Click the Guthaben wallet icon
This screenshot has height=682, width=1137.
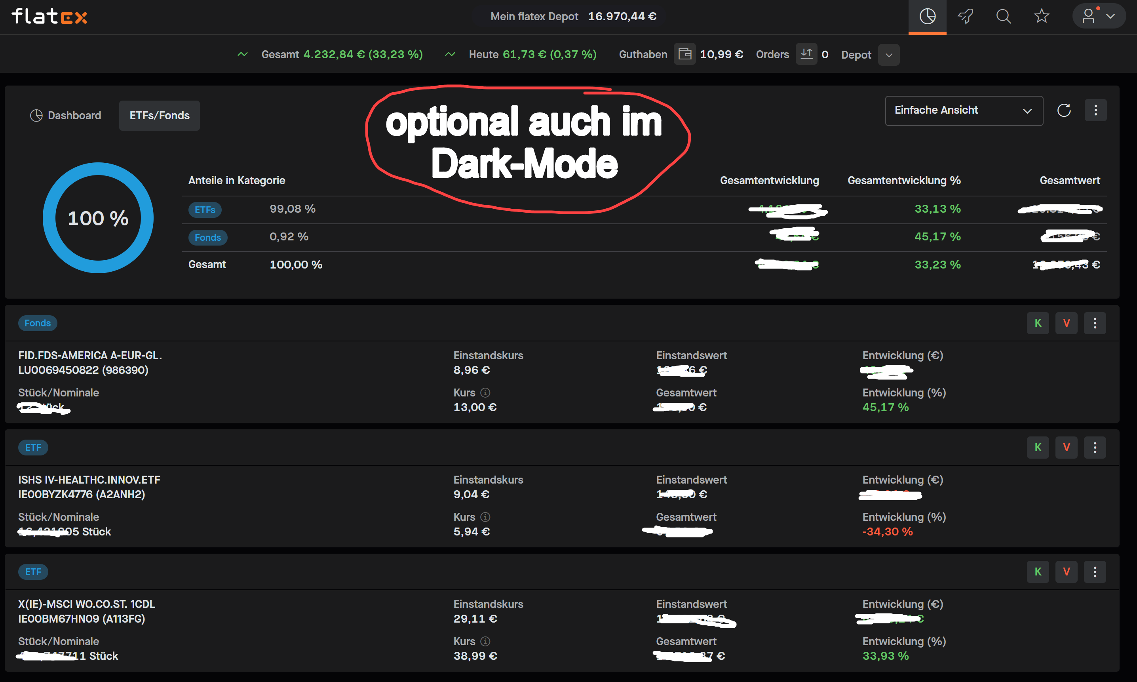(684, 54)
